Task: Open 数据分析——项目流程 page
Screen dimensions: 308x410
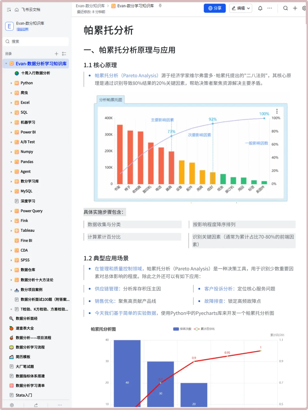Action: click(x=33, y=338)
